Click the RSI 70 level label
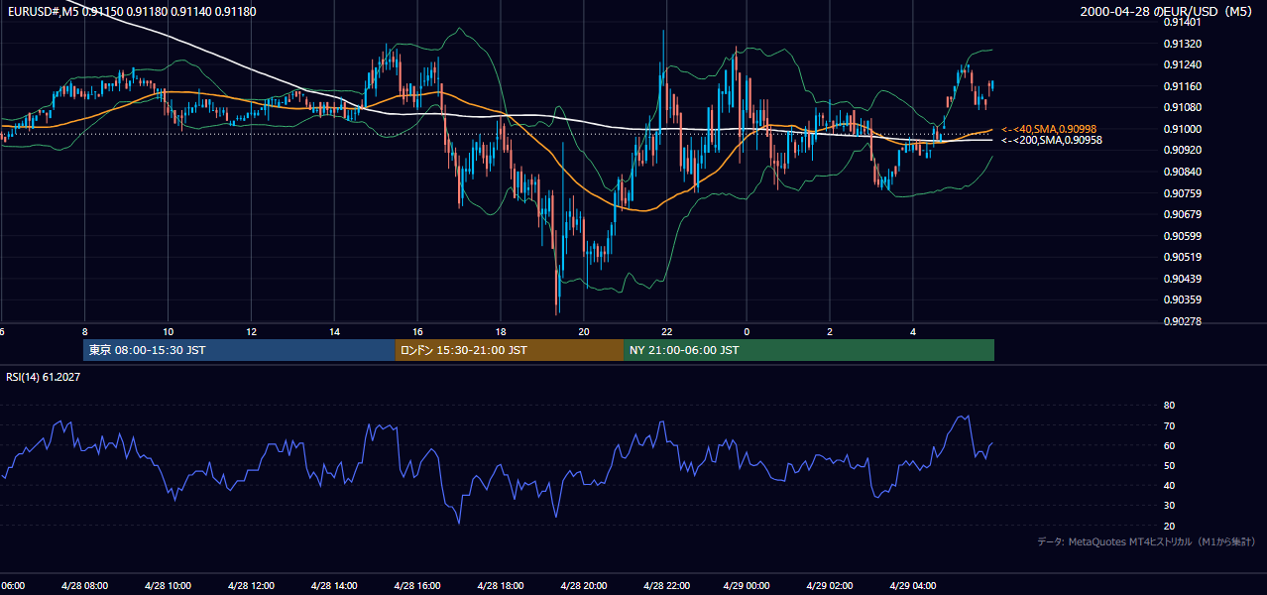1267x595 pixels. point(1169,425)
